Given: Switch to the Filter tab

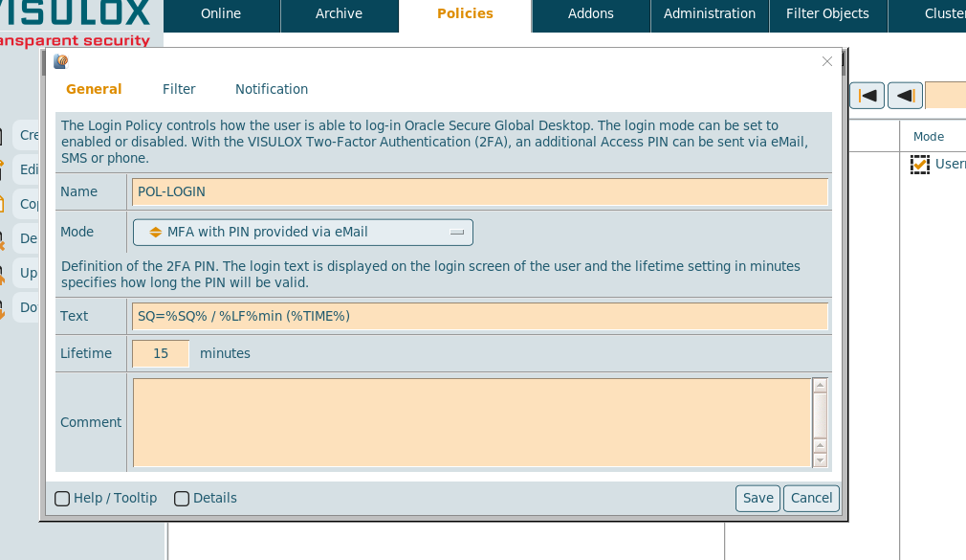Looking at the screenshot, I should pos(179,89).
